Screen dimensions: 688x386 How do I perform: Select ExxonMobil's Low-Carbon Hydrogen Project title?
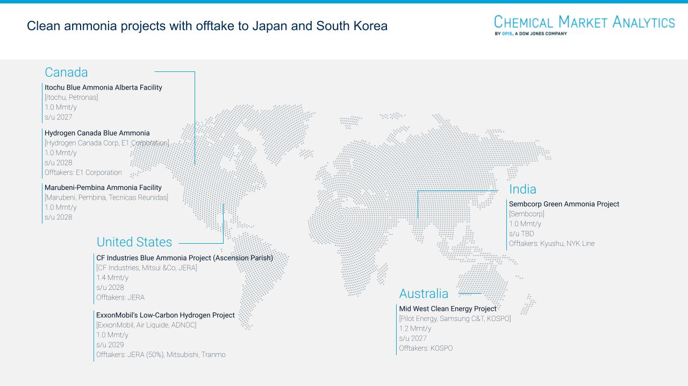point(166,315)
